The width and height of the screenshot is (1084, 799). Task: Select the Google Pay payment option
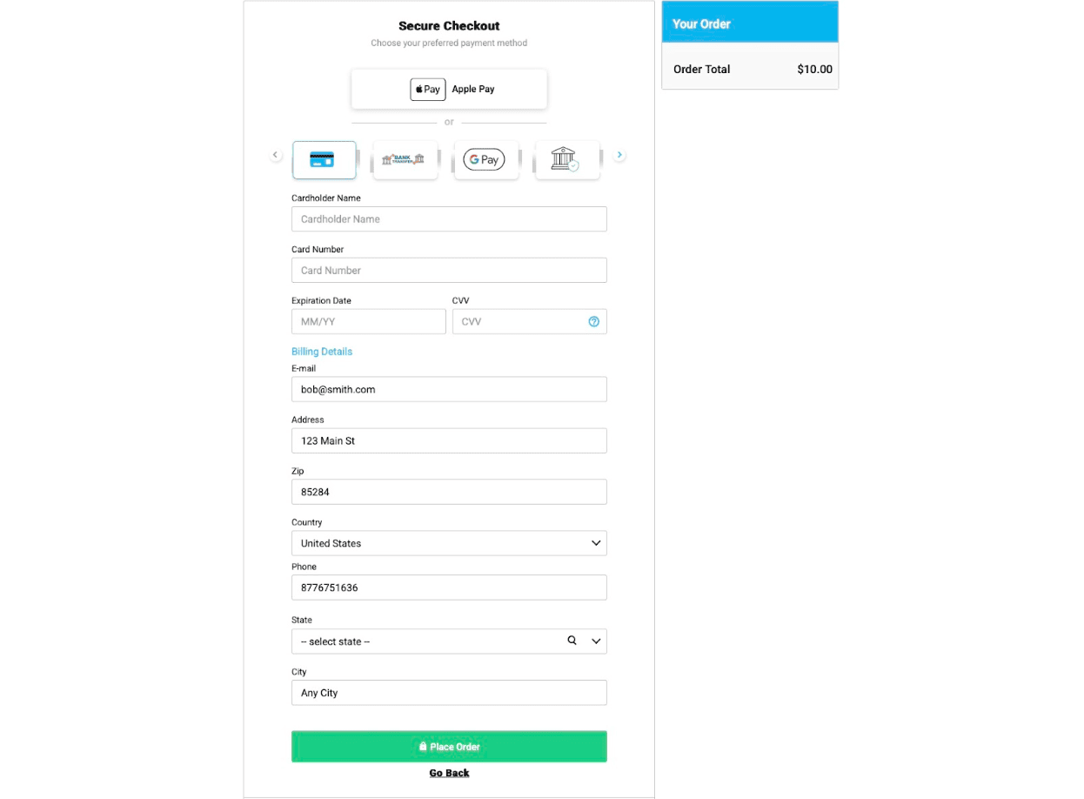pos(485,160)
